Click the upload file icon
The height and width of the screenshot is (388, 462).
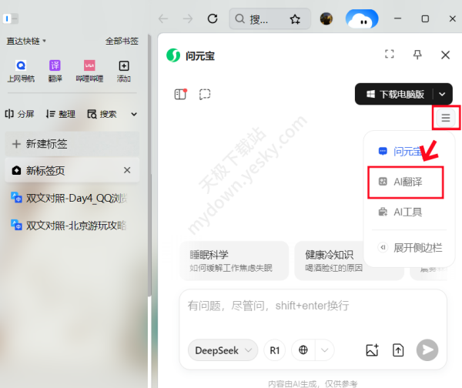(398, 350)
